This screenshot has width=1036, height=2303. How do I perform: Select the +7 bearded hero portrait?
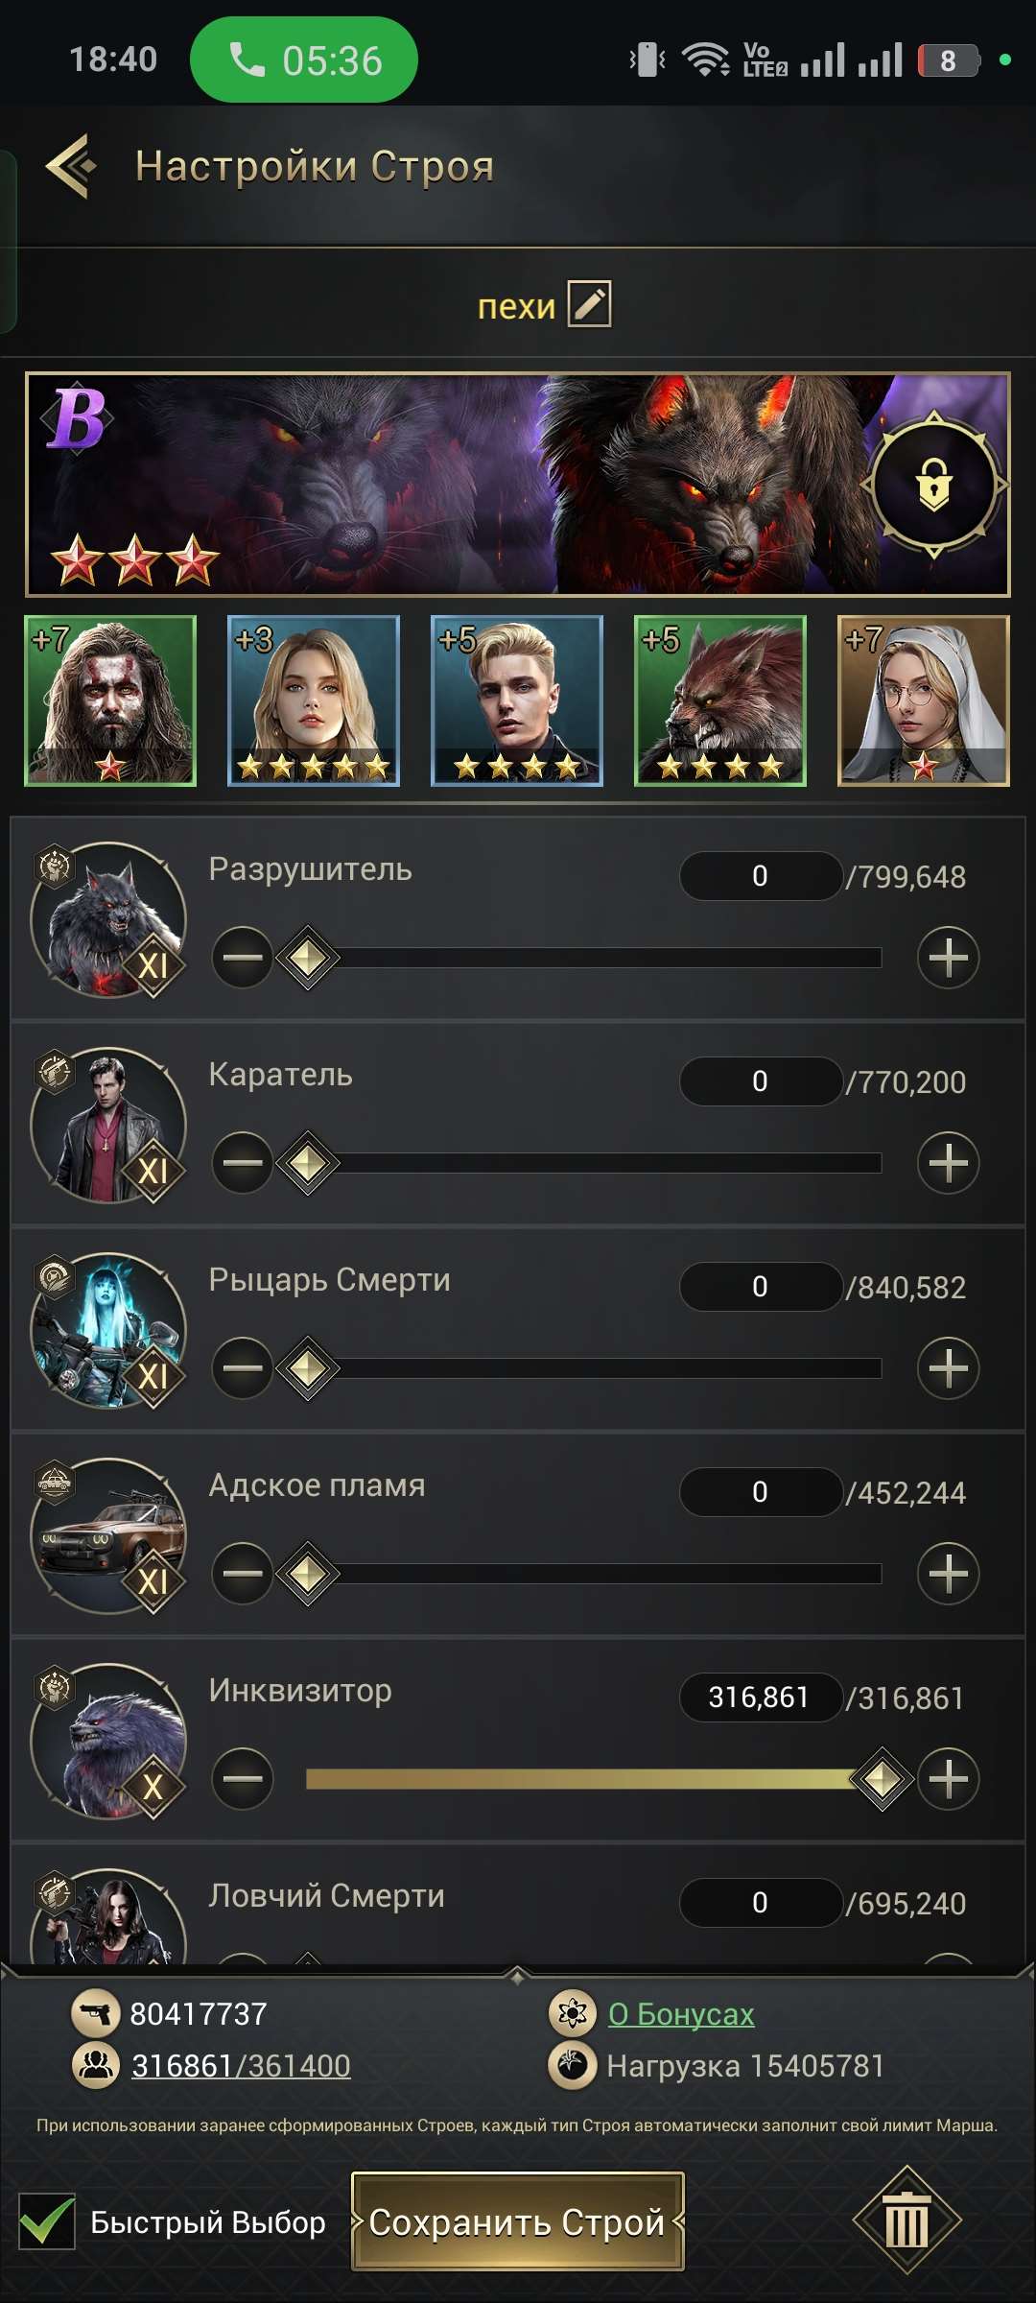pos(110,700)
